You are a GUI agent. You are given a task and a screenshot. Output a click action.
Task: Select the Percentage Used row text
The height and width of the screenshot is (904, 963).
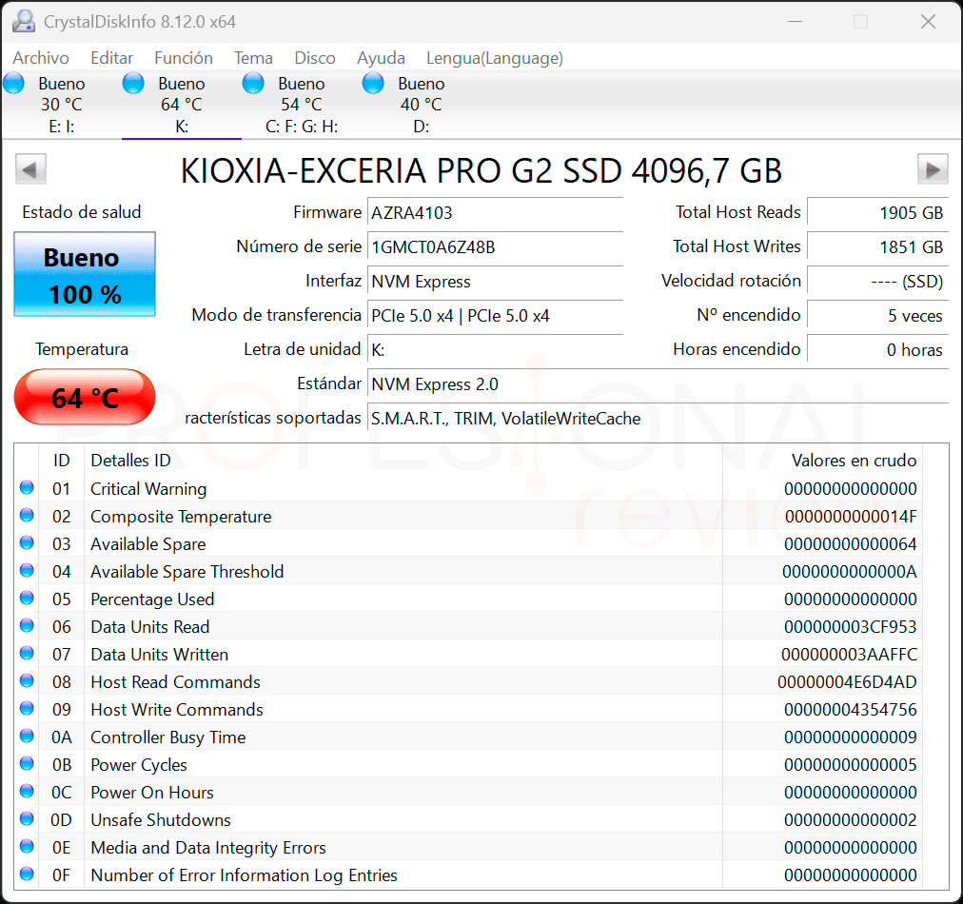point(152,599)
